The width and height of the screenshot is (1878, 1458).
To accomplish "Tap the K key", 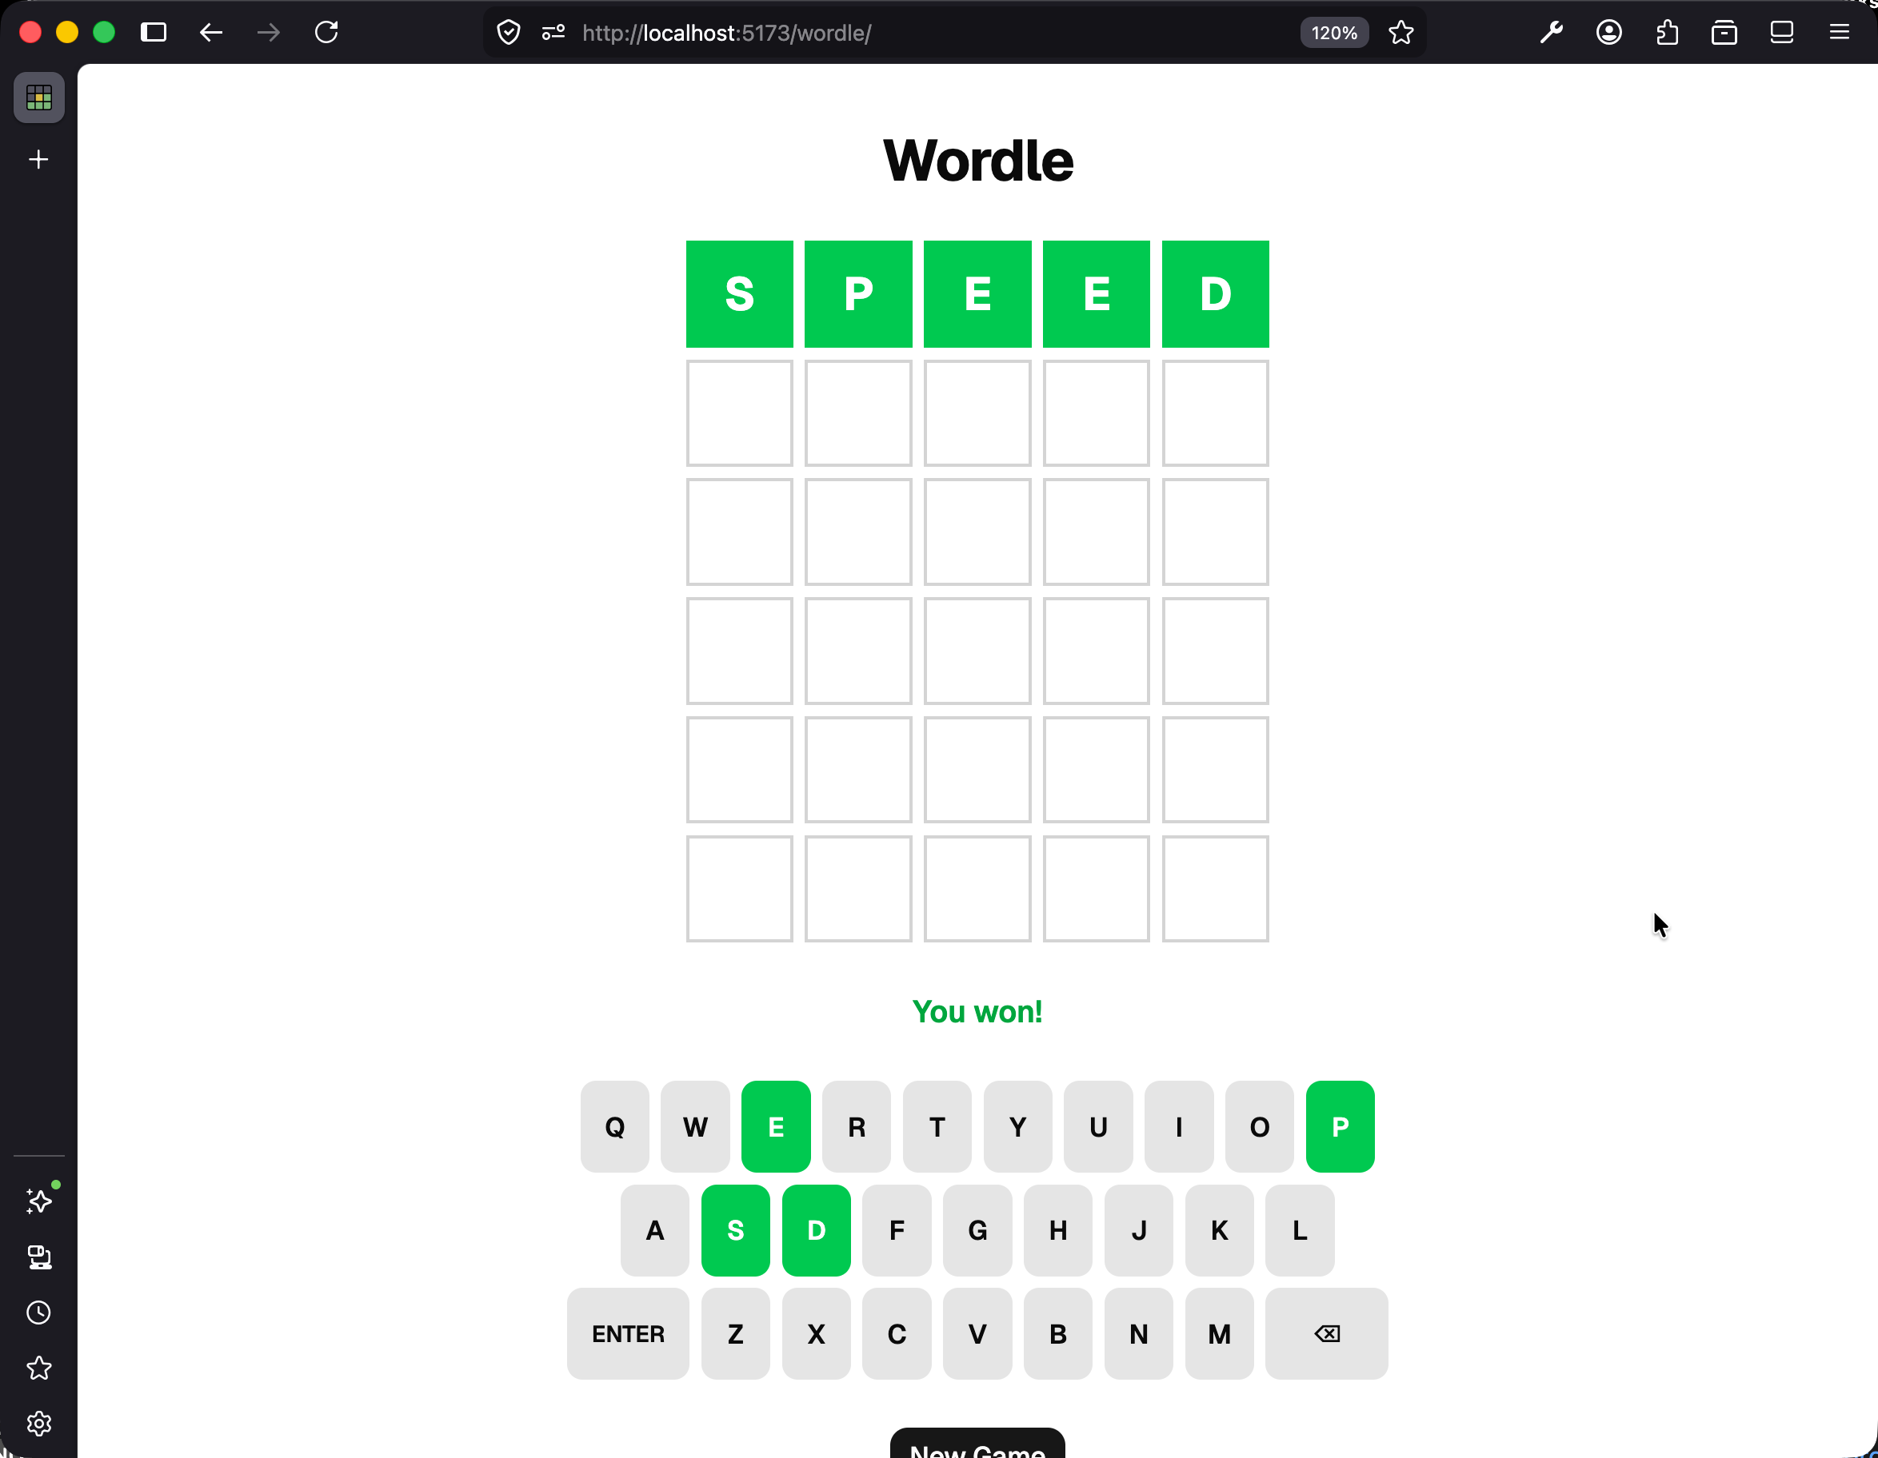I will (x=1219, y=1230).
